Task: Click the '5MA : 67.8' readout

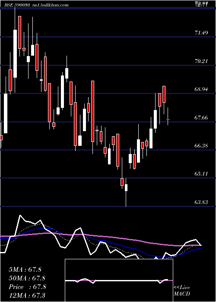Action: [25, 270]
